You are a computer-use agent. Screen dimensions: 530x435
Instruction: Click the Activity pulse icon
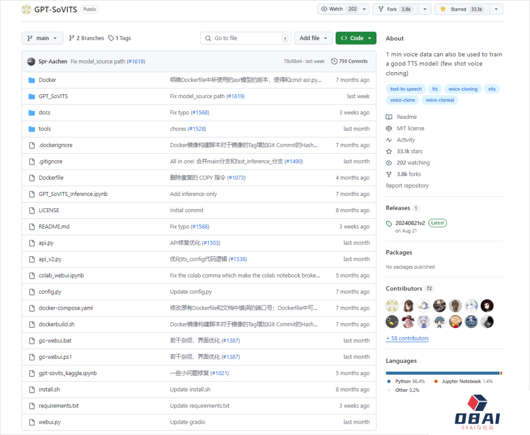[x=389, y=140]
